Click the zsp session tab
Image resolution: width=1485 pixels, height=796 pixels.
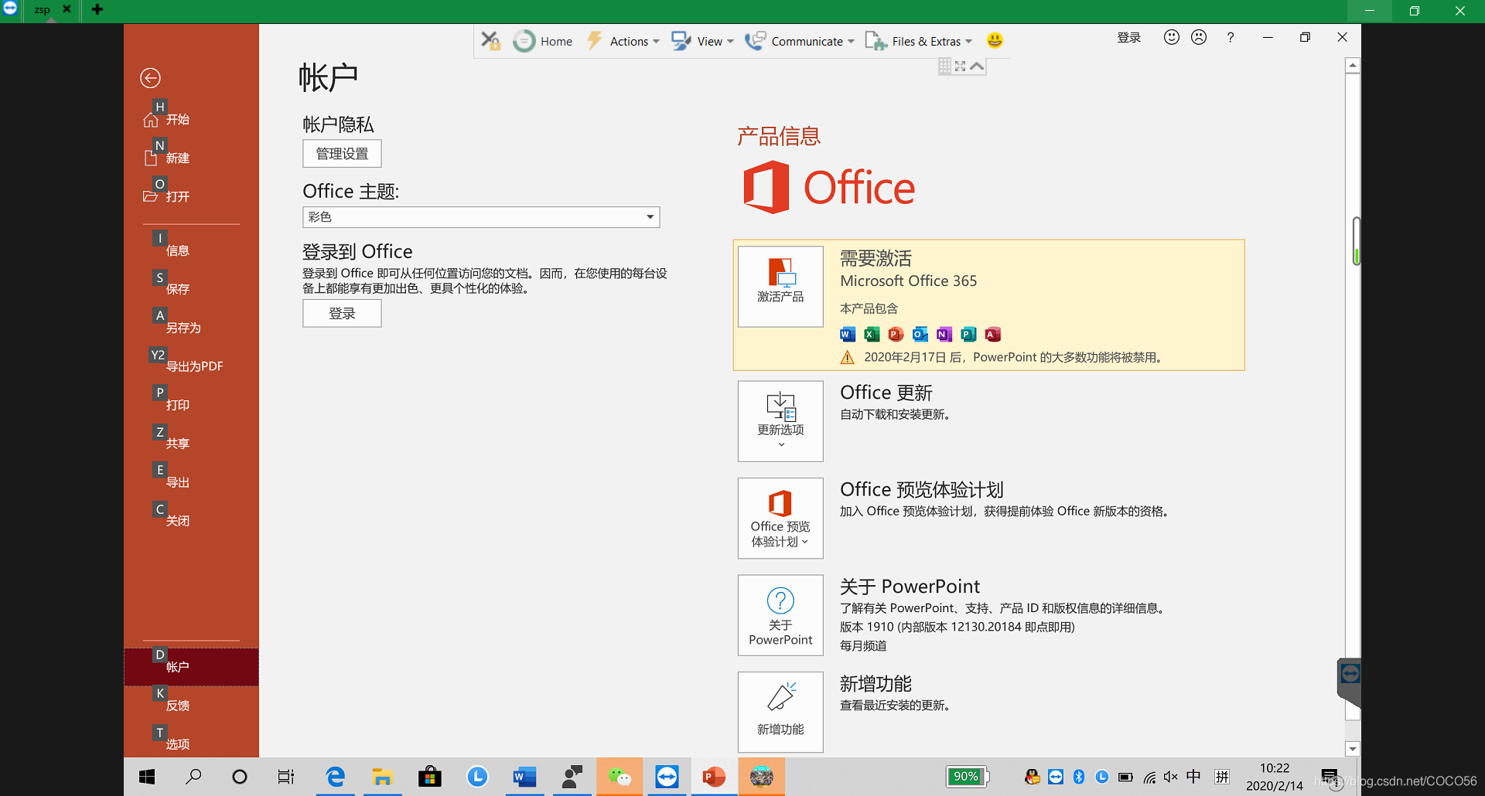42,10
